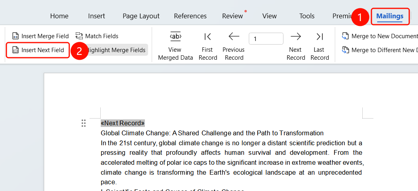Jump to Last Record
This screenshot has height=191, width=418.
click(320, 46)
